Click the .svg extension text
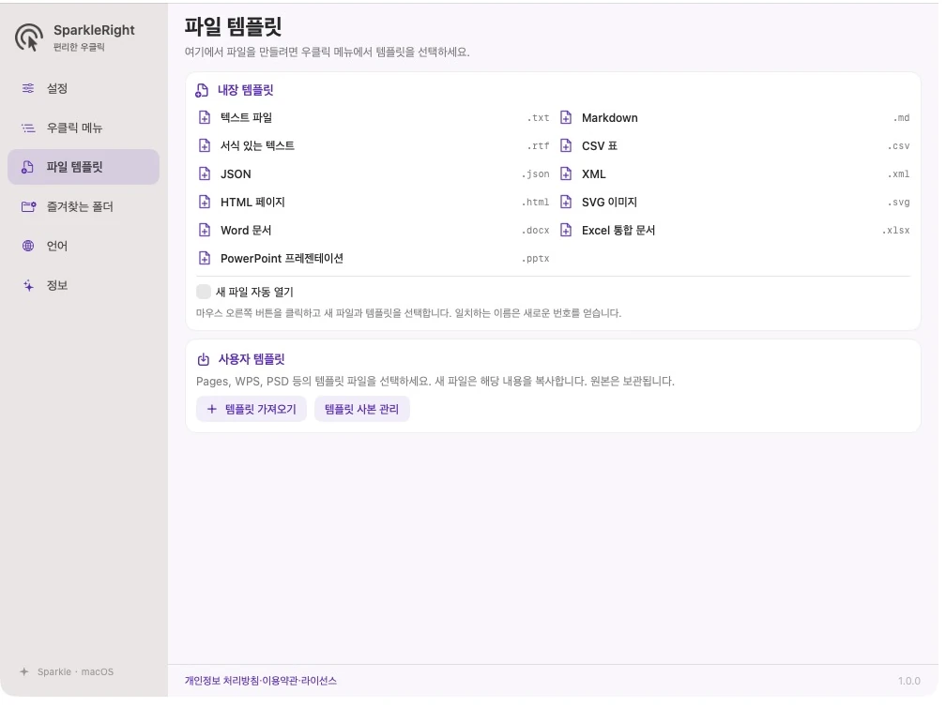 click(x=899, y=203)
